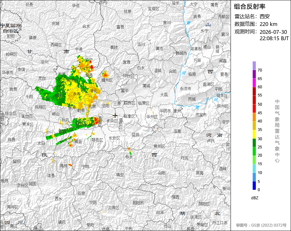Click the 商州区 map label
The width and height of the screenshot is (291, 231).
coord(159,147)
